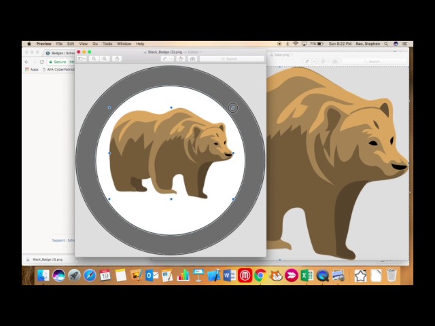Open Notification Center from menu bar

pos(405,43)
